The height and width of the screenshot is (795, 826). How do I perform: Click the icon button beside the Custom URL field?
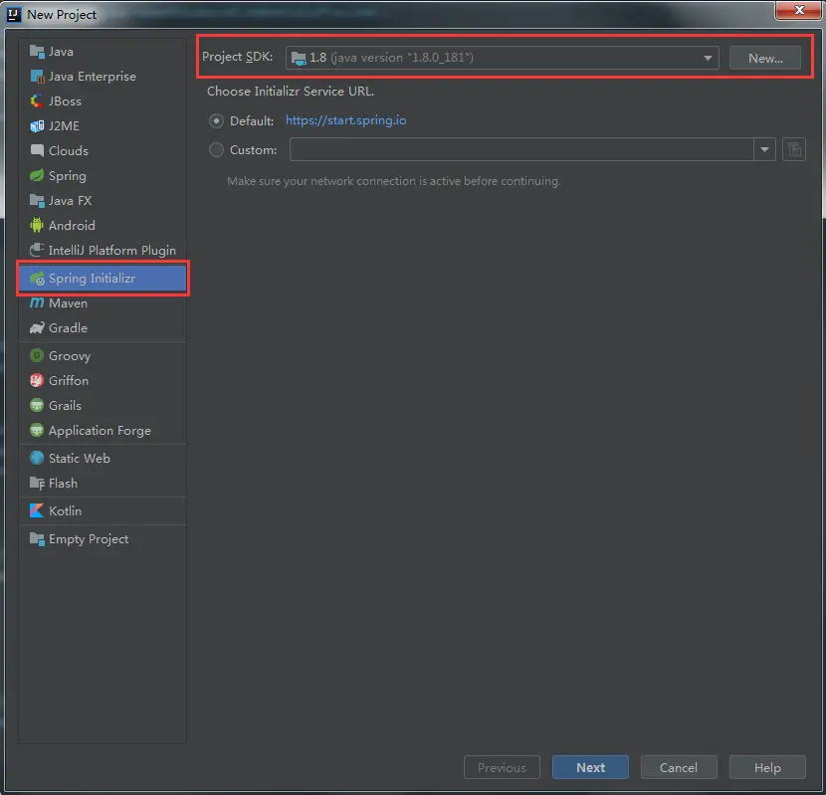(794, 149)
